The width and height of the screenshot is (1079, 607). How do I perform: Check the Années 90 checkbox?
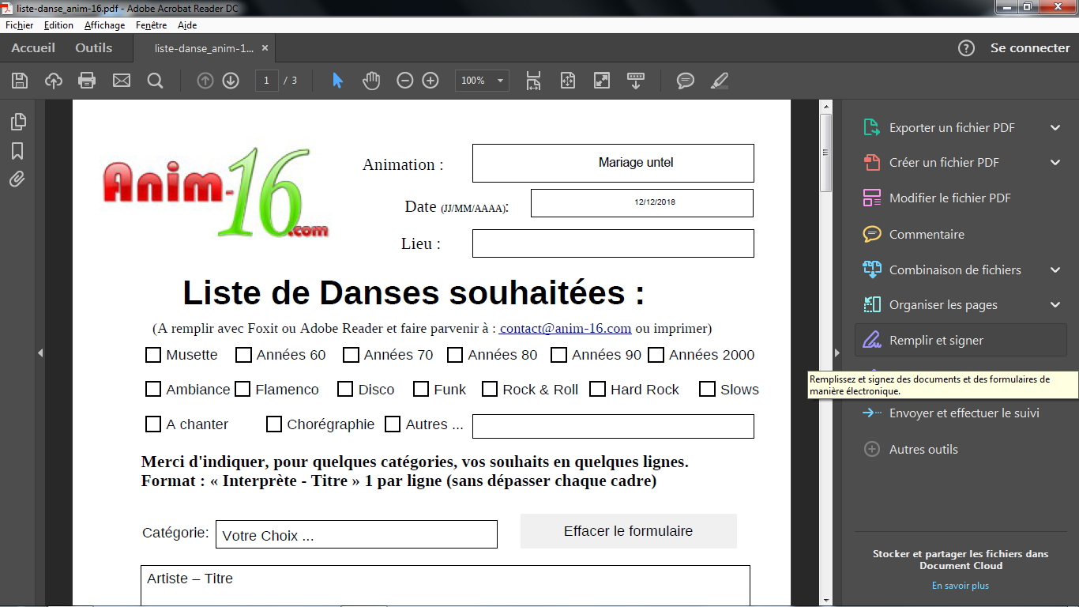coord(558,355)
